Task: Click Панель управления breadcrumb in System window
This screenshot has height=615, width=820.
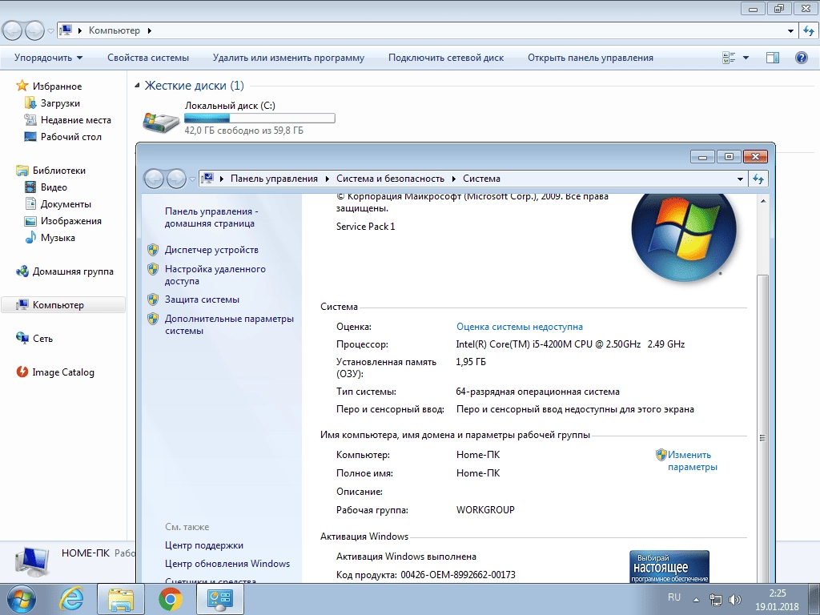Action: coord(274,179)
